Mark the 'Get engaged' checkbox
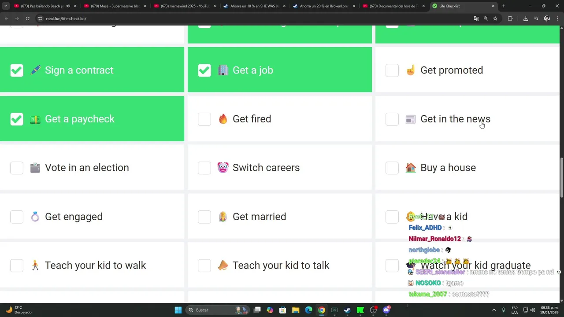Viewport: 564px width, 317px height. click(x=17, y=217)
